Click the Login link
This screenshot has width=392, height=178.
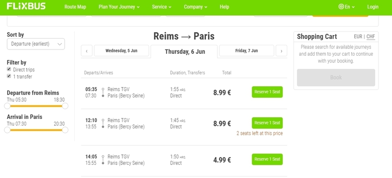point(373,7)
